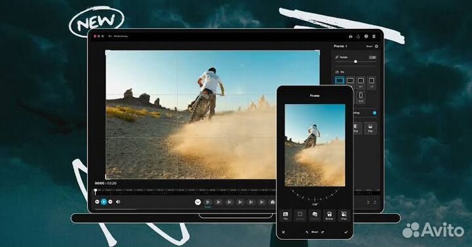
Task: Click the share export icon in laptop toolbar
Action: 358,37
